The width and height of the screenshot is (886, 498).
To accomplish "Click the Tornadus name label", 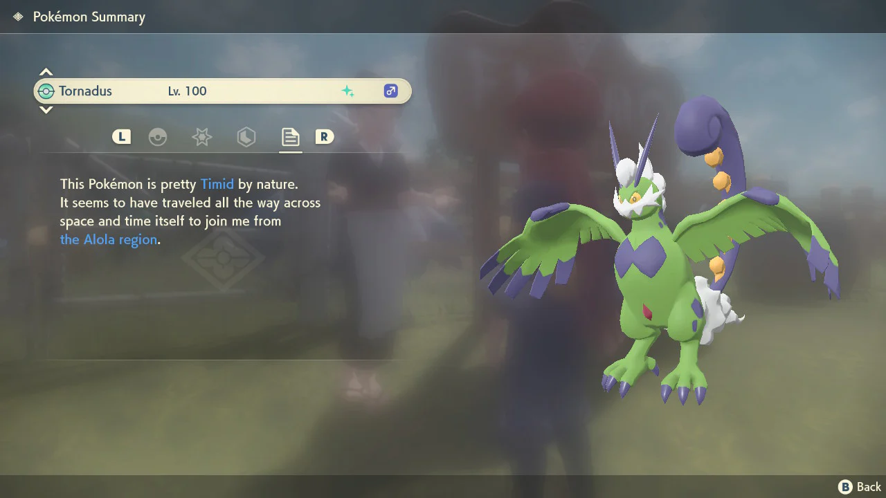I will tap(85, 91).
